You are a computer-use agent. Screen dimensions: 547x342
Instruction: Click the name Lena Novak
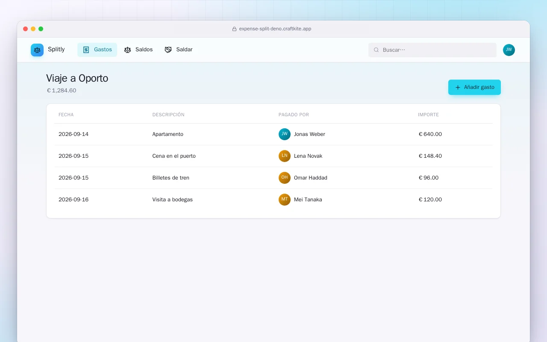(308, 156)
